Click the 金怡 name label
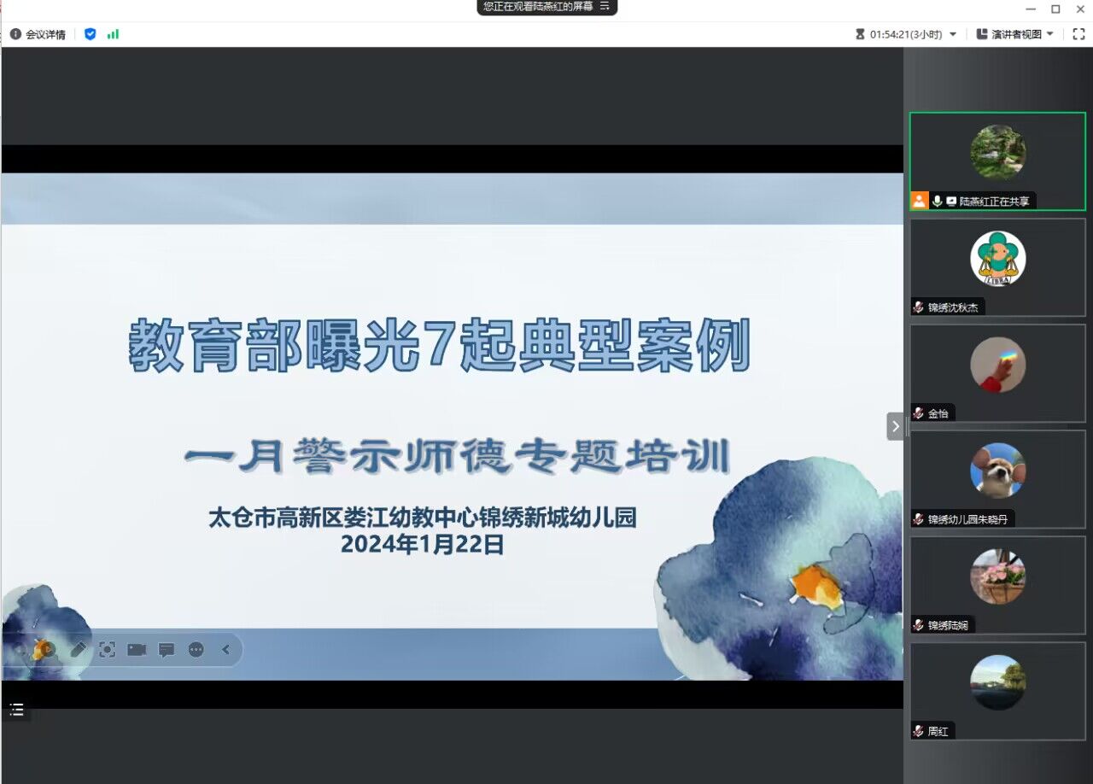Viewport: 1093px width, 784px height. 938,413
